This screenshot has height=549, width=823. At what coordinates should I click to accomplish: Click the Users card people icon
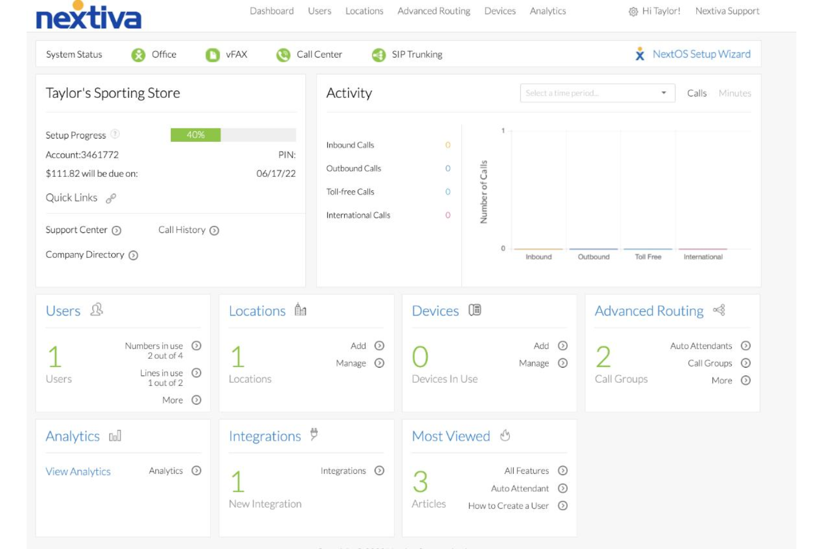point(97,309)
